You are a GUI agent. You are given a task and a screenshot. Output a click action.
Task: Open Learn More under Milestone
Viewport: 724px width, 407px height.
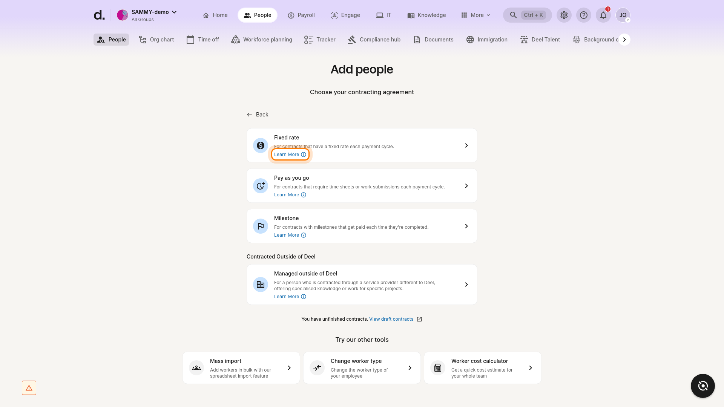(290, 235)
